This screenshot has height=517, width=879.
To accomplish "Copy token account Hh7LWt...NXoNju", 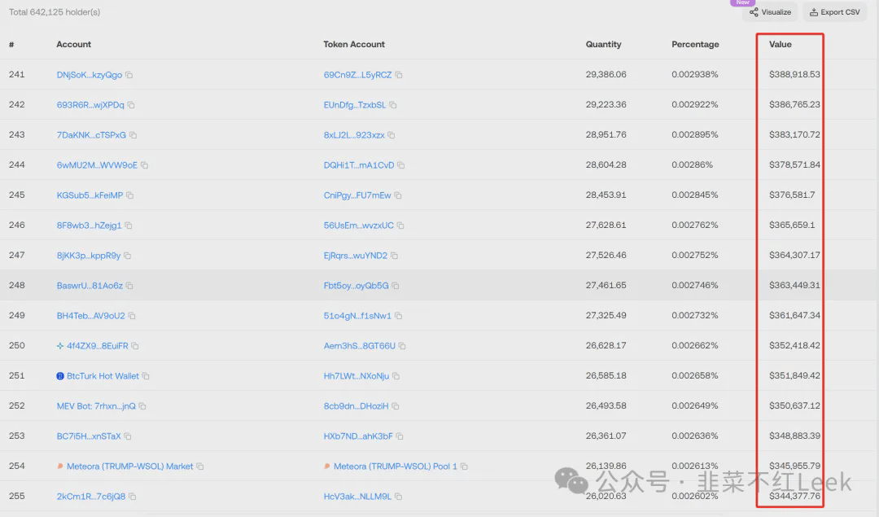I will click(396, 375).
